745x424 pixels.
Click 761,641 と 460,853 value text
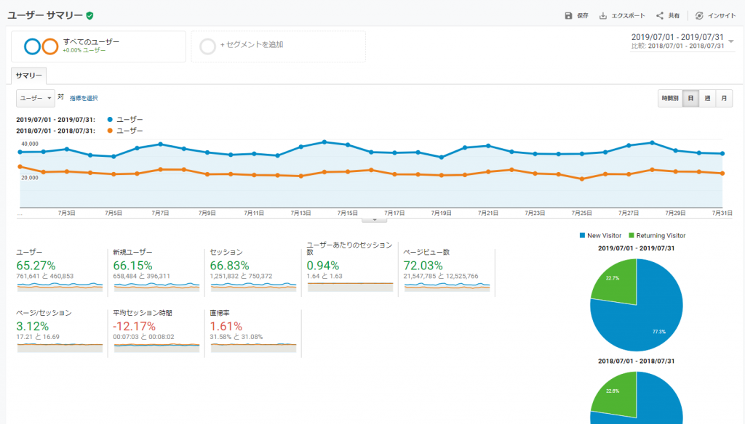(45, 276)
